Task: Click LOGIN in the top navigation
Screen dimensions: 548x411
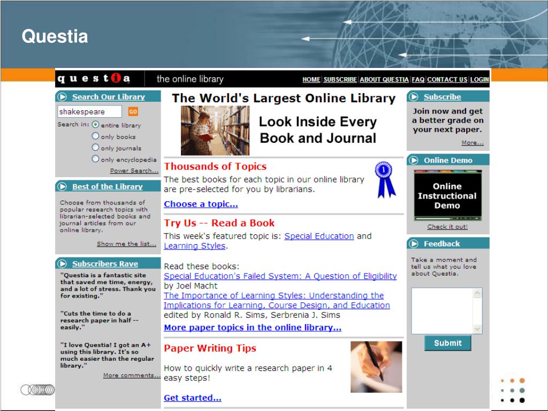Action: (x=479, y=80)
